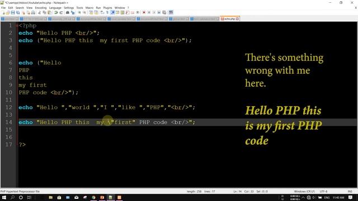Click 'Ln : 14' status bar entry
Screen dimensions: 358x201
pyautogui.click(x=237, y=192)
